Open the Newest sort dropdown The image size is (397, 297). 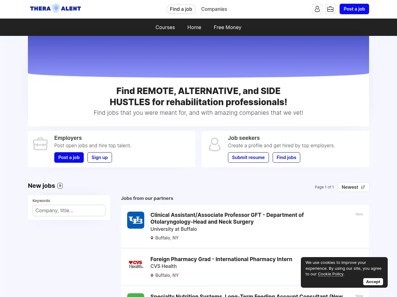[x=354, y=187]
